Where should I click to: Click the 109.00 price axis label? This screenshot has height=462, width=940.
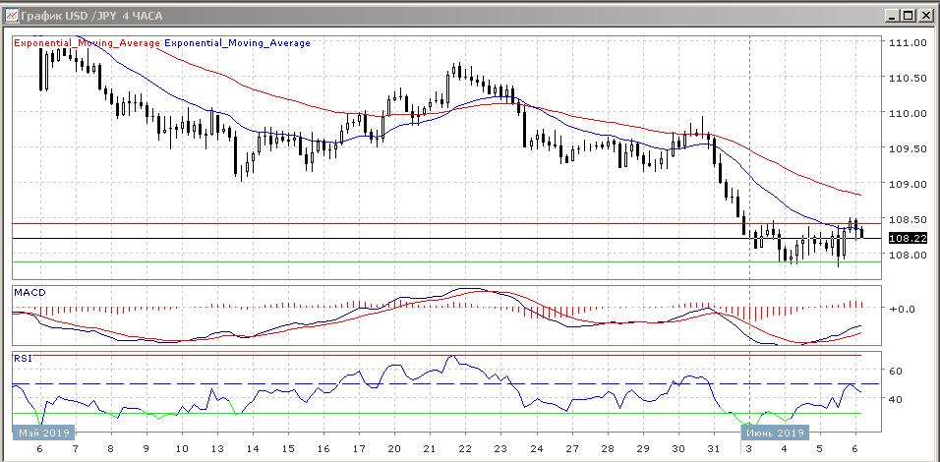(907, 184)
